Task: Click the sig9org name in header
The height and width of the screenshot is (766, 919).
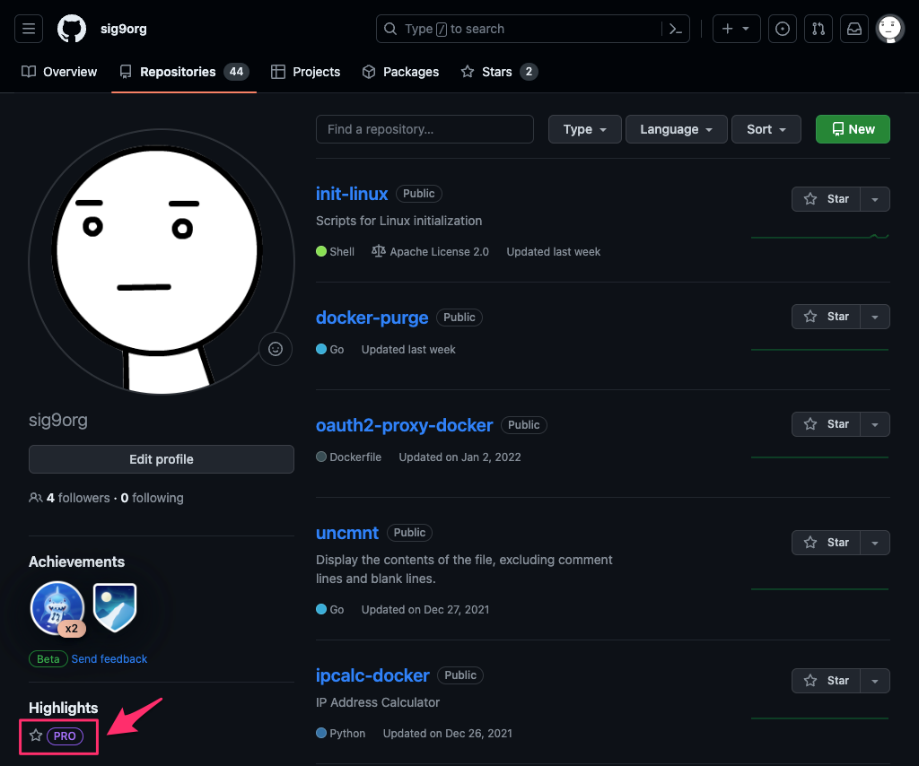Action: pos(124,29)
